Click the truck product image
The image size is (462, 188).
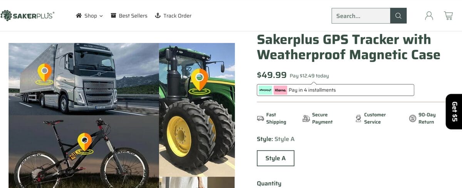click(84, 79)
